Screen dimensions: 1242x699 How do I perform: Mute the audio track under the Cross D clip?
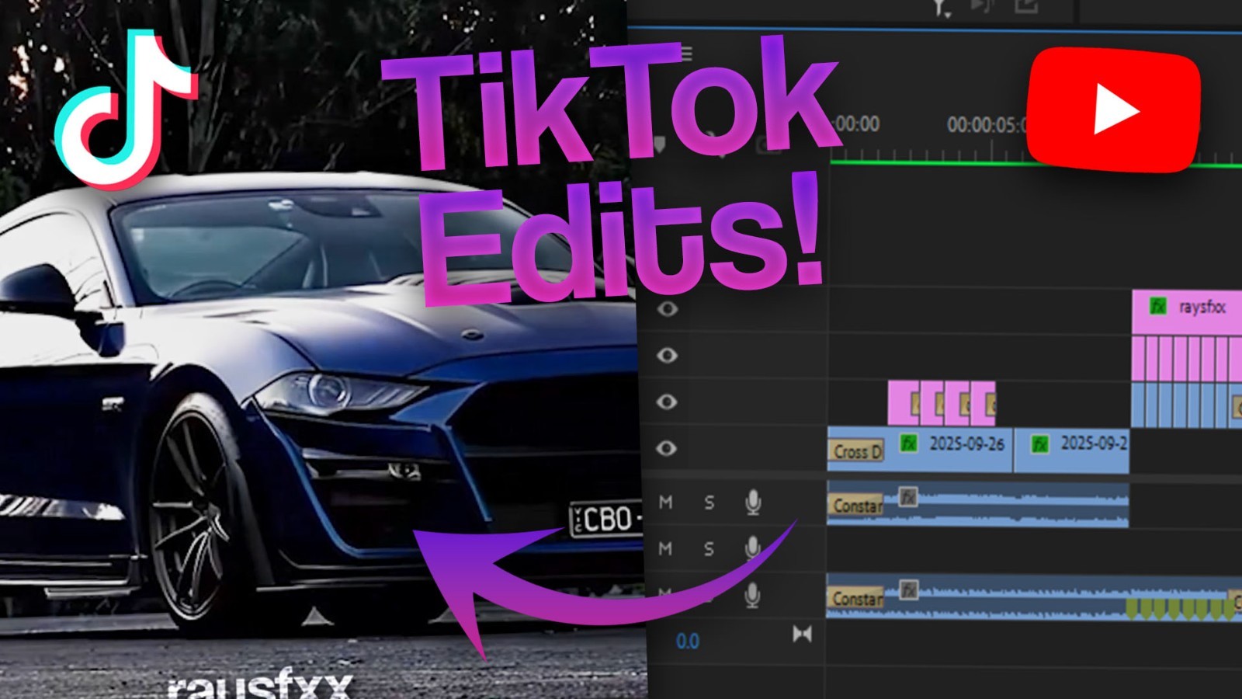pos(665,503)
